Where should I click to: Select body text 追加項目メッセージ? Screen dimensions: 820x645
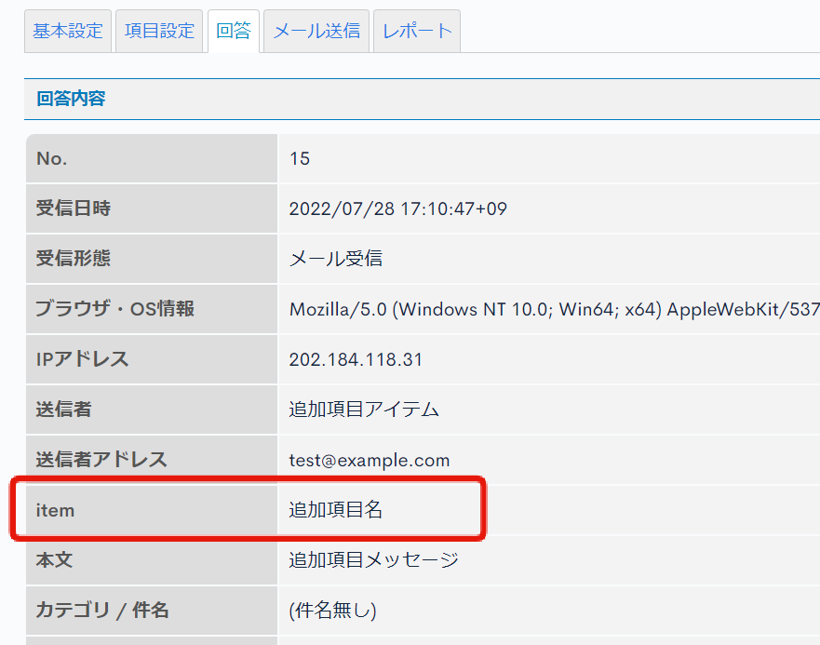point(374,559)
